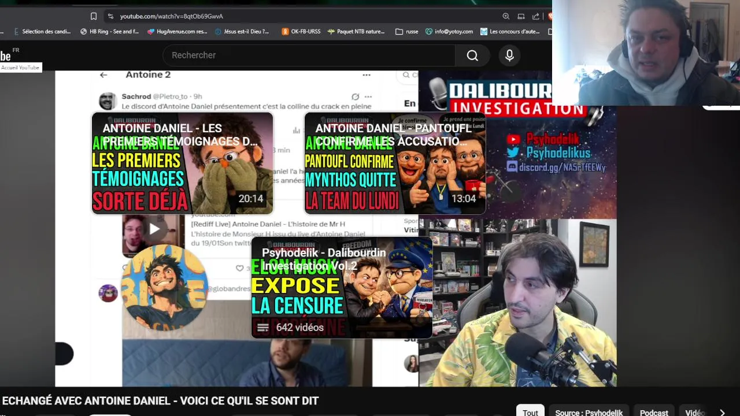Select the 'Source : Psyhodelik' chip
Screen dimensions: 740x416
click(589, 412)
